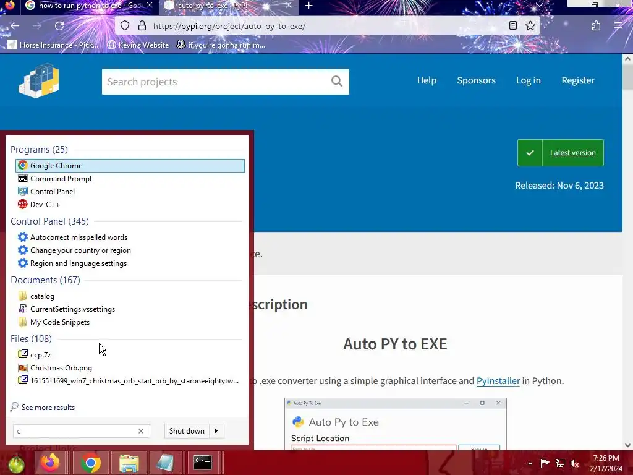
Task: Open Action Center flag icon in tray
Action: point(545,463)
